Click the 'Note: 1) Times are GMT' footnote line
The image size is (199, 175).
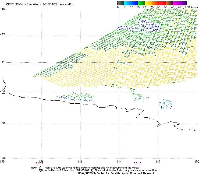coord(85,168)
